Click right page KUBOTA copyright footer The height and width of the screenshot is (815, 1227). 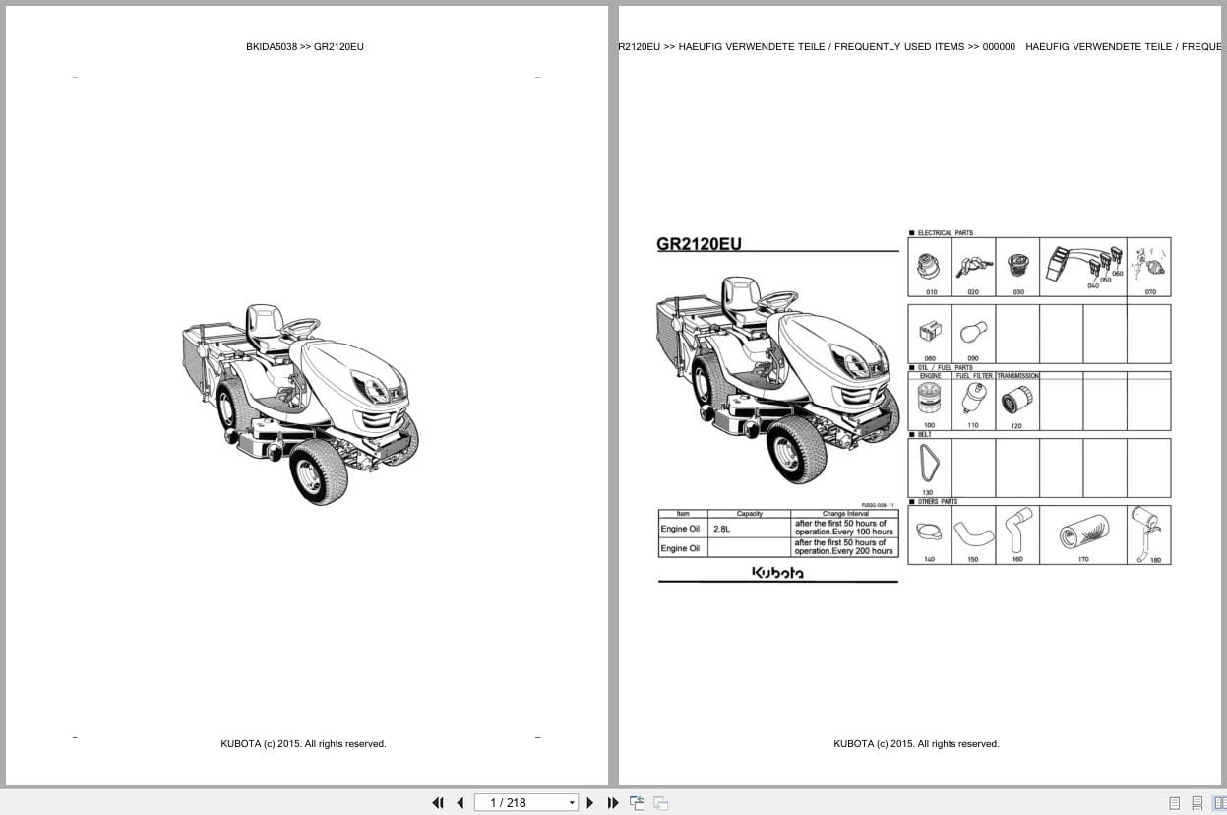916,744
